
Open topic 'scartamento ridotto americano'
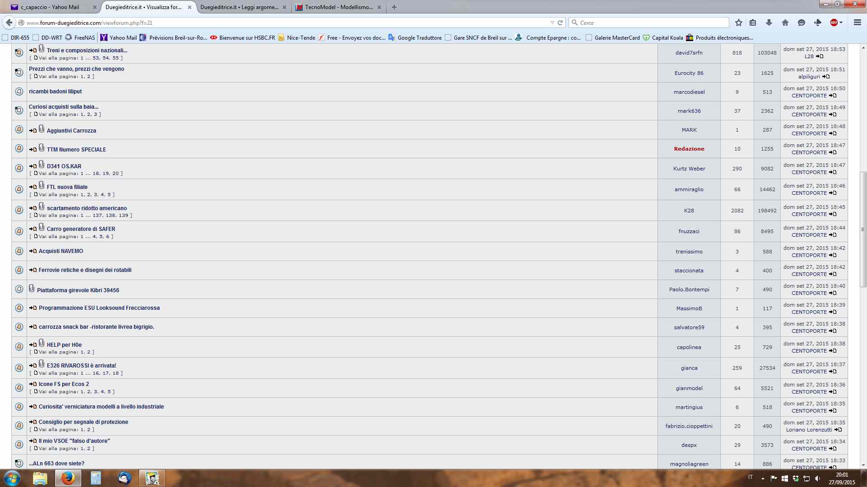(87, 208)
